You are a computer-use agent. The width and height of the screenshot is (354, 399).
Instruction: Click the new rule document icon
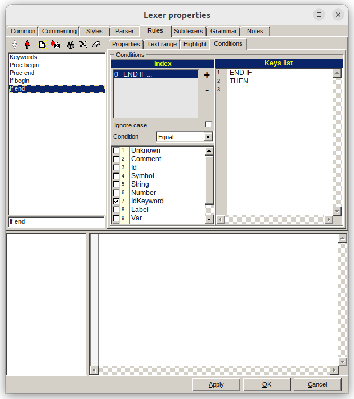point(42,44)
